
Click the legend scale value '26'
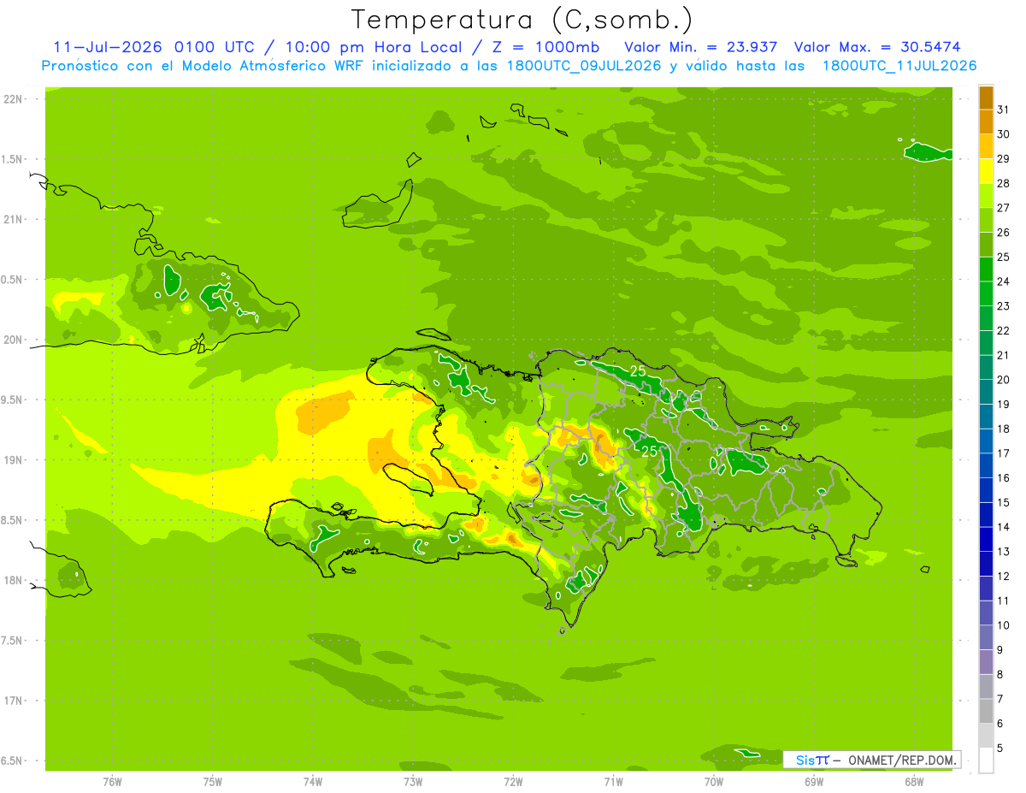[1004, 232]
